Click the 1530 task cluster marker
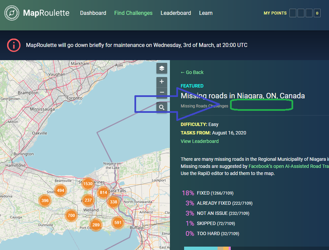The height and width of the screenshot is (250, 329). 88,184
